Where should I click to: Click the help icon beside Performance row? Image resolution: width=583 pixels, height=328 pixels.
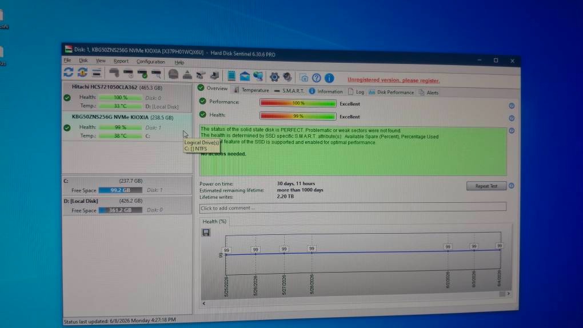tap(512, 106)
